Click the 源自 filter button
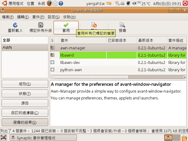 pos(25,103)
